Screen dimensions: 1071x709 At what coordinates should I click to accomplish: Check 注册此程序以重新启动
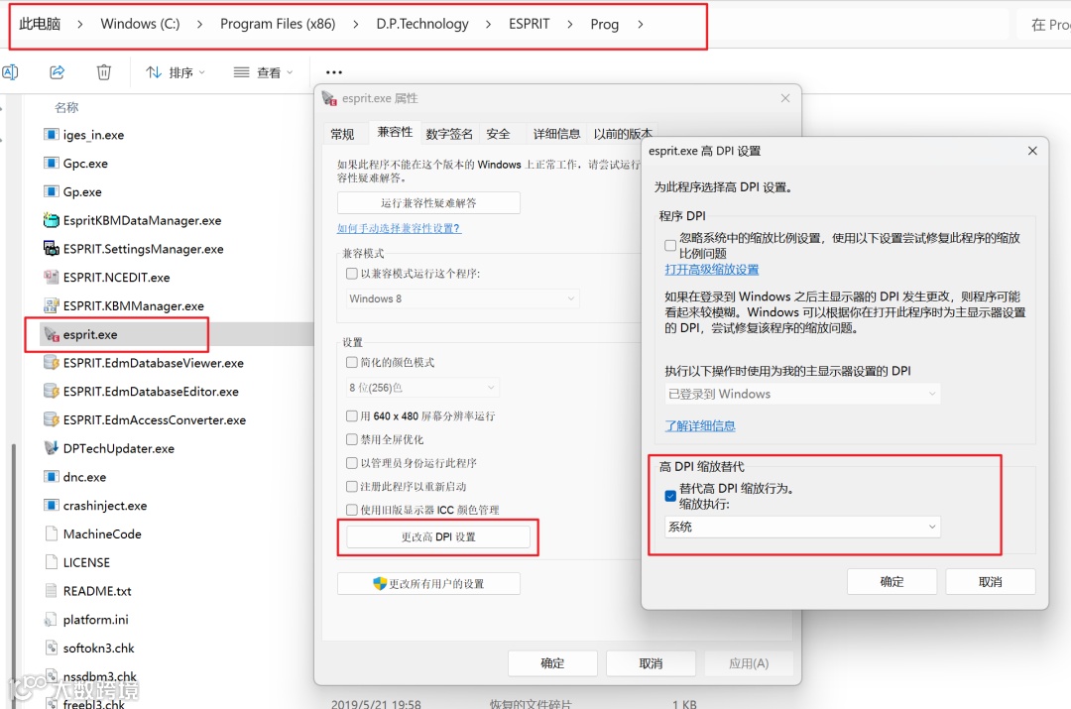point(352,486)
